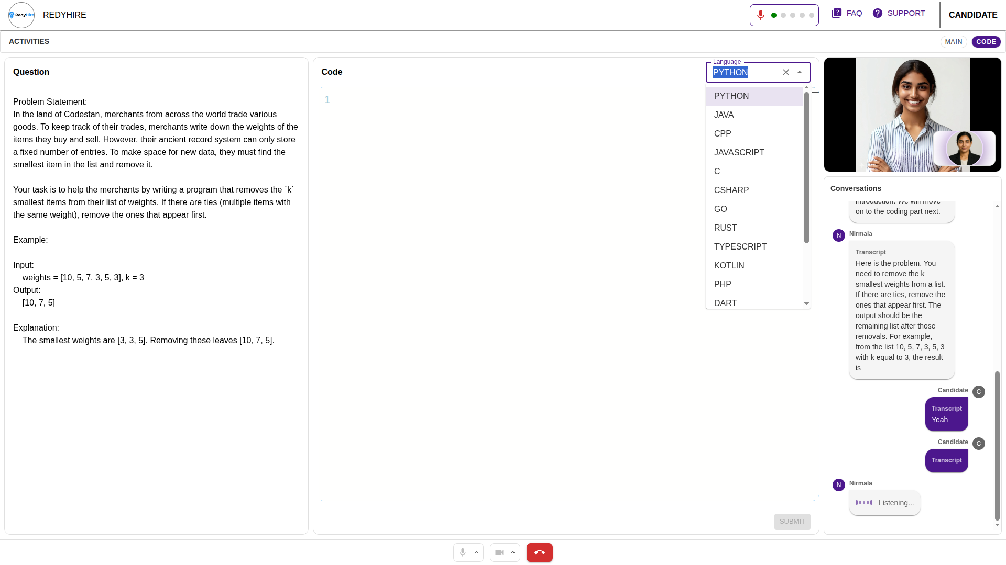The width and height of the screenshot is (1006, 565).
Task: Switch to the CODE tab
Action: [x=986, y=42]
